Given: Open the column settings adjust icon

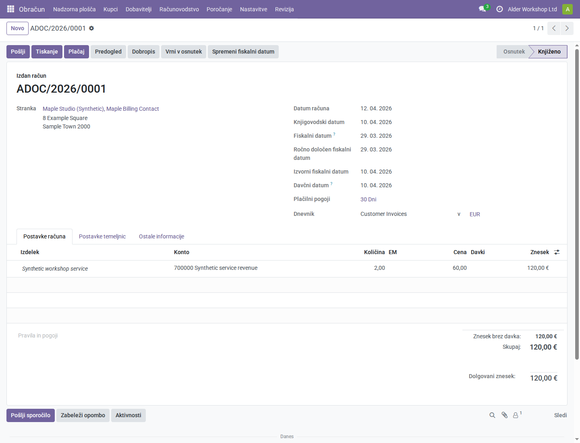Looking at the screenshot, I should 557,252.
